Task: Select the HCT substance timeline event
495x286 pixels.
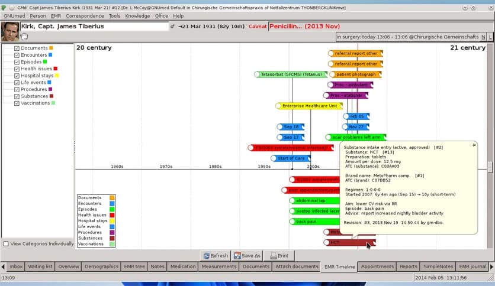Action: [350, 242]
